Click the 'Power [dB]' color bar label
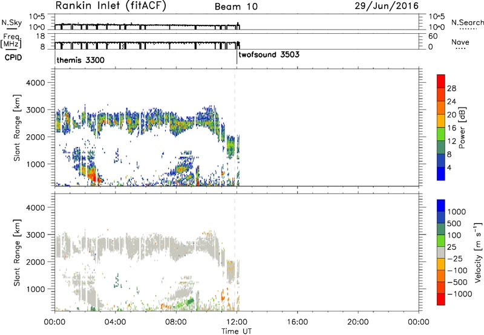The height and width of the screenshot is (335, 484). 462,128
